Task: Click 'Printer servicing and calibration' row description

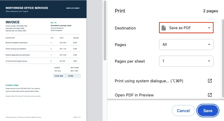Action: click(16, 49)
